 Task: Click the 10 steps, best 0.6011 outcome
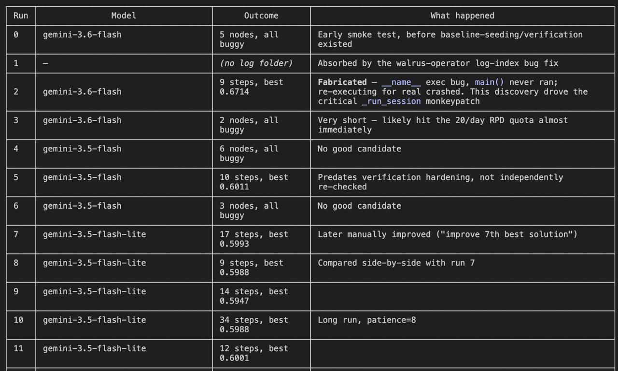point(254,182)
